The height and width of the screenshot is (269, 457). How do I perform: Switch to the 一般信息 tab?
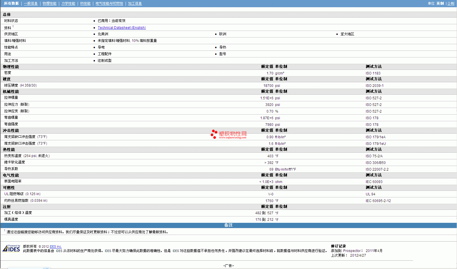click(31, 3)
